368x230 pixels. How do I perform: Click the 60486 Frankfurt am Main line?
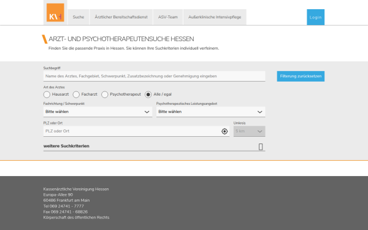click(66, 201)
